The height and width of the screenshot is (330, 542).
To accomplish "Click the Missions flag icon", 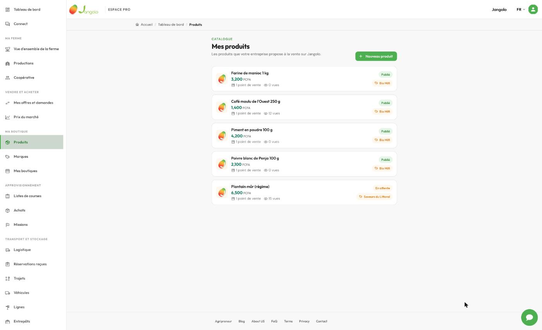I will [7, 225].
